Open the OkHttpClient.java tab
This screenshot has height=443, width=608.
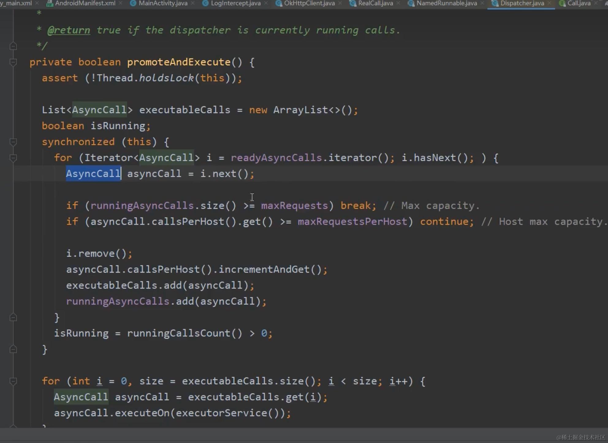pos(309,3)
